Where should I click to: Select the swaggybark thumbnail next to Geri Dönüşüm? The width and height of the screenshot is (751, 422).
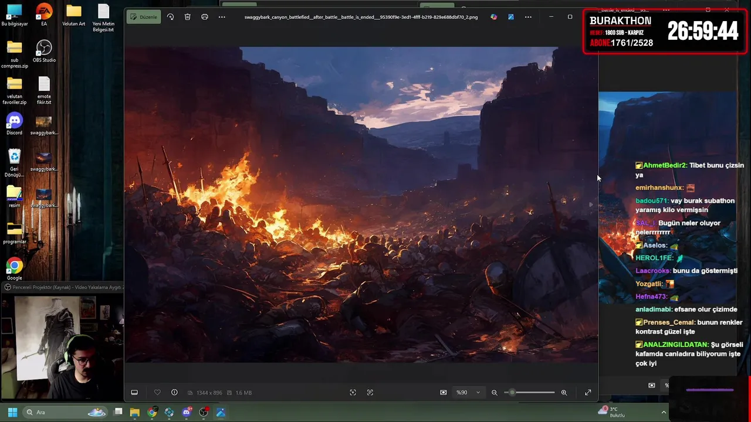click(44, 161)
